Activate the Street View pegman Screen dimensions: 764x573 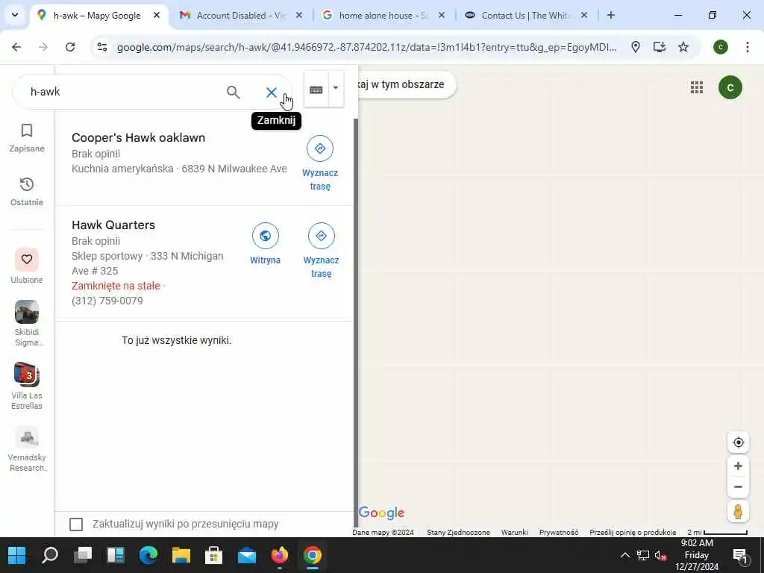[738, 512]
